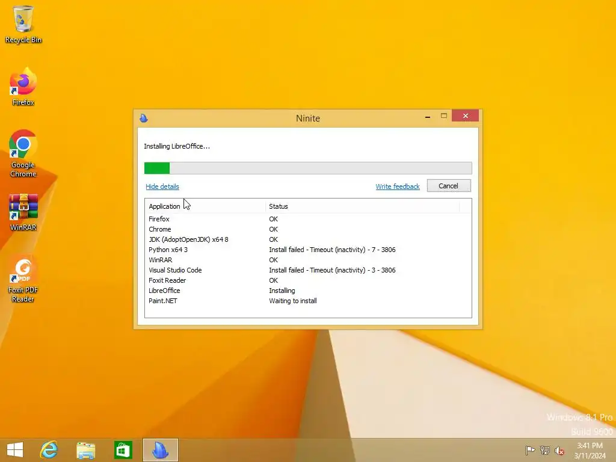Select the JDK (AdoptOpenJDK) x64 8 row

pos(308,239)
